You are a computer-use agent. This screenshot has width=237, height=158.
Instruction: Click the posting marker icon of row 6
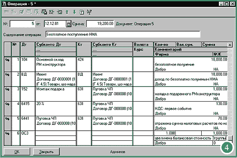[x=7, y=133]
